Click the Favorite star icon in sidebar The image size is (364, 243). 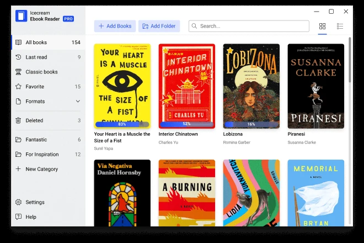click(18, 87)
